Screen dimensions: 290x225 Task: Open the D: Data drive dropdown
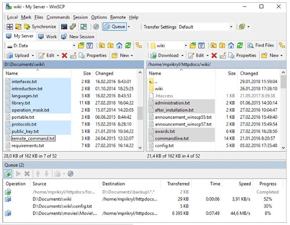[74, 46]
